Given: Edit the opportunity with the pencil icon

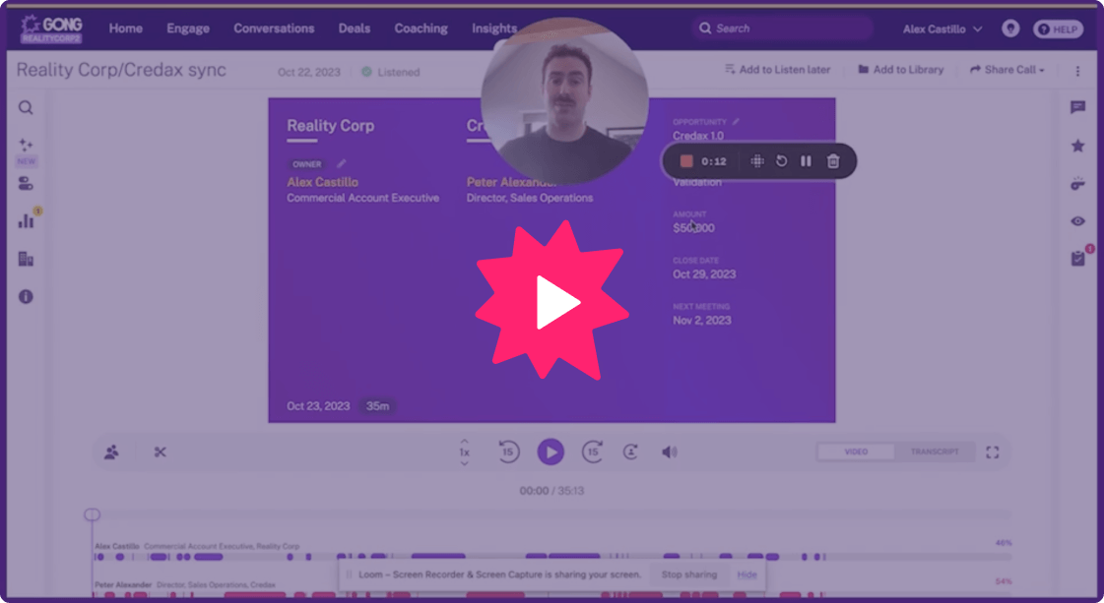Looking at the screenshot, I should pos(736,122).
